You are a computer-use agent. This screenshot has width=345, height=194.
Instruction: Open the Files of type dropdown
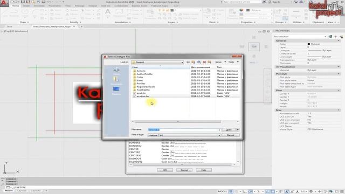tap(184, 135)
